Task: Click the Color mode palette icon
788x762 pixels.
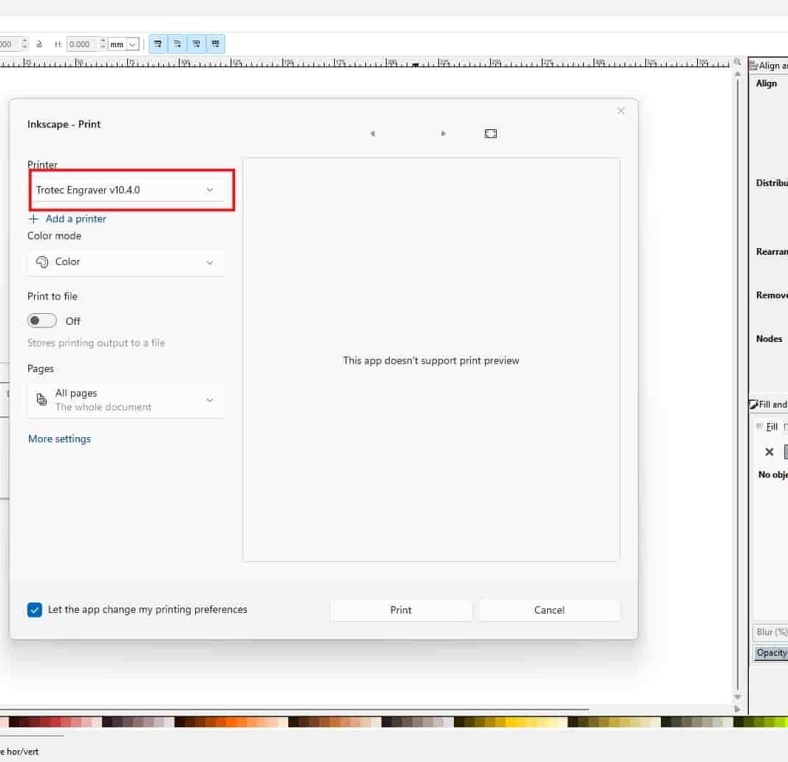Action: (x=42, y=262)
